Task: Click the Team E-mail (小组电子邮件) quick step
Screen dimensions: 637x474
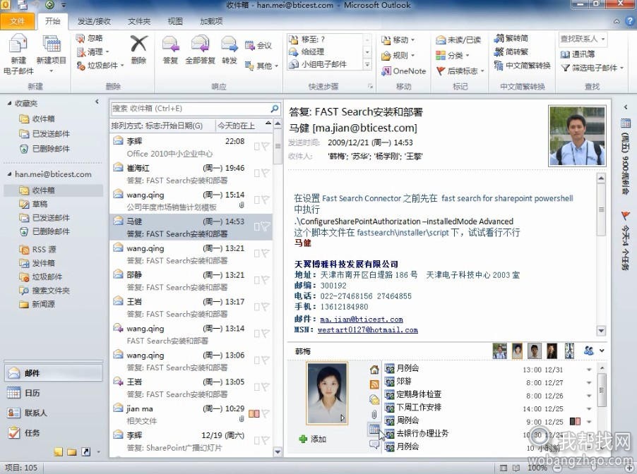Action: (318, 64)
